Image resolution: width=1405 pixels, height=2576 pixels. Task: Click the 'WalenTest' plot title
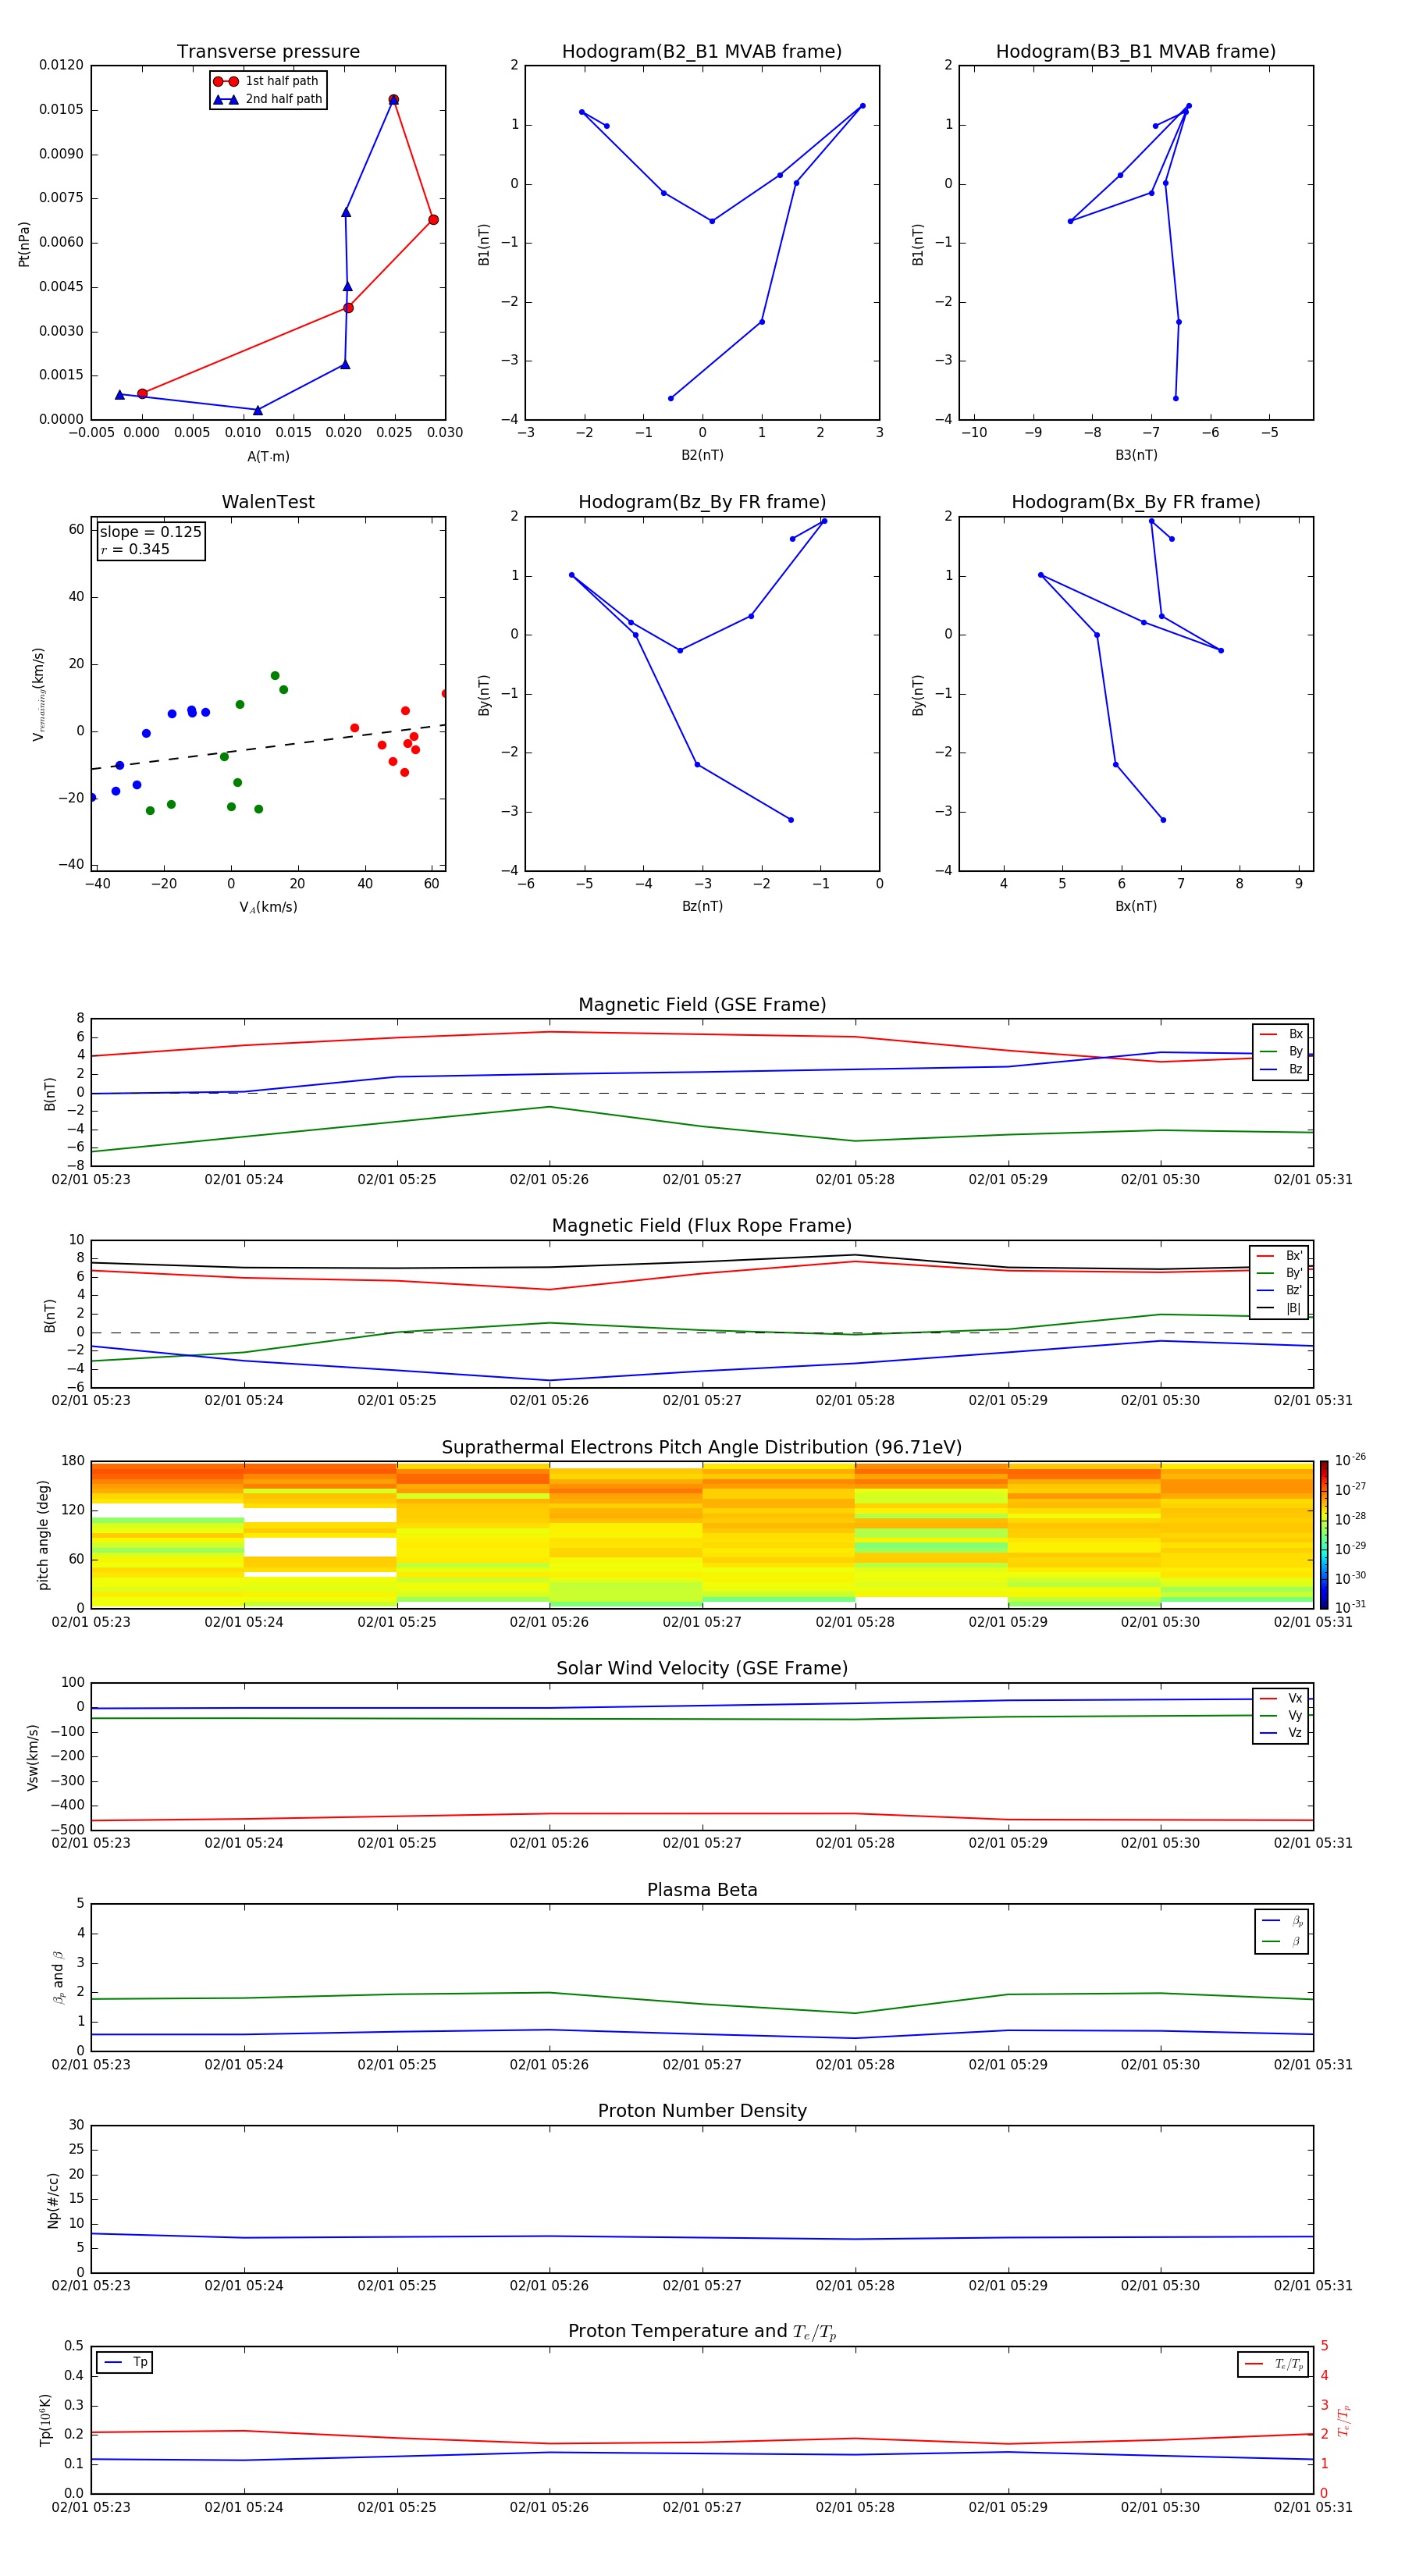[x=268, y=502]
